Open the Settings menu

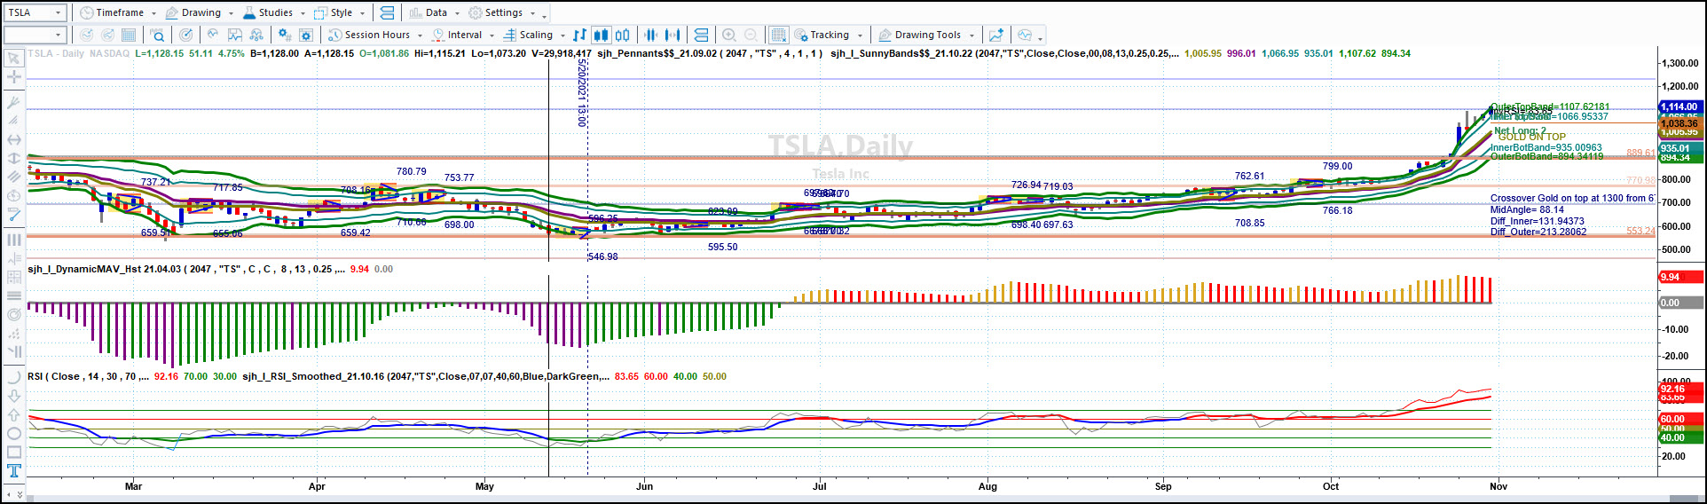coord(502,12)
